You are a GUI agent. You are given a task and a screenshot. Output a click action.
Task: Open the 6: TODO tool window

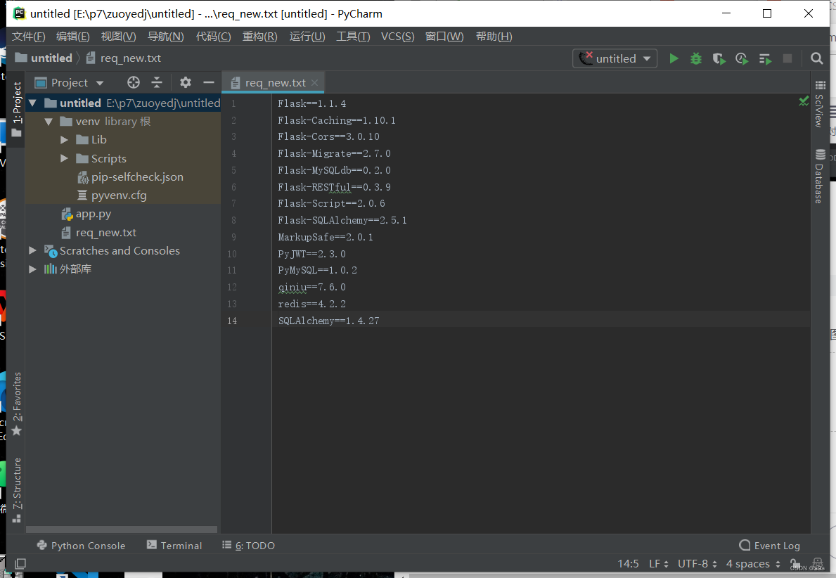pos(248,546)
